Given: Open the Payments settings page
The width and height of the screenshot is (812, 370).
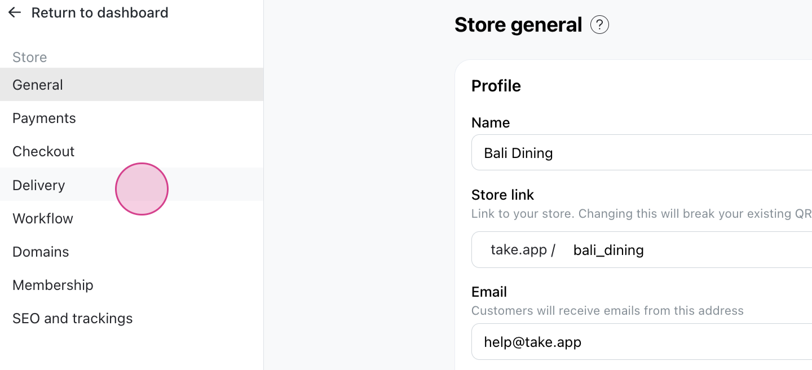Looking at the screenshot, I should (x=131, y=118).
